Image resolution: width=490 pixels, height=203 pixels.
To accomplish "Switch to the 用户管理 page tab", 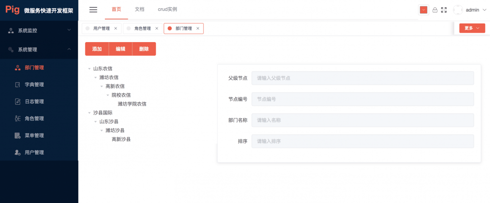I will point(101,28).
